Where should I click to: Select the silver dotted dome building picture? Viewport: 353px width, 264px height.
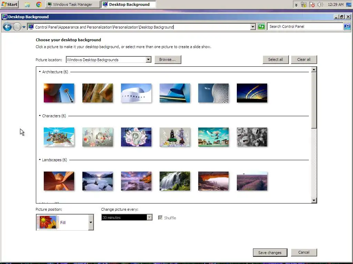pyautogui.click(x=213, y=93)
